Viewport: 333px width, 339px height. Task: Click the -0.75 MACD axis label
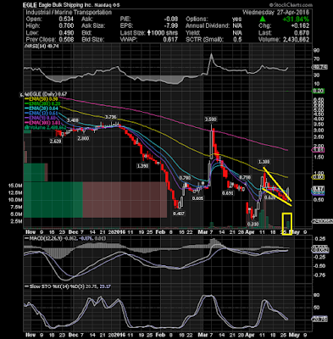tap(319, 275)
